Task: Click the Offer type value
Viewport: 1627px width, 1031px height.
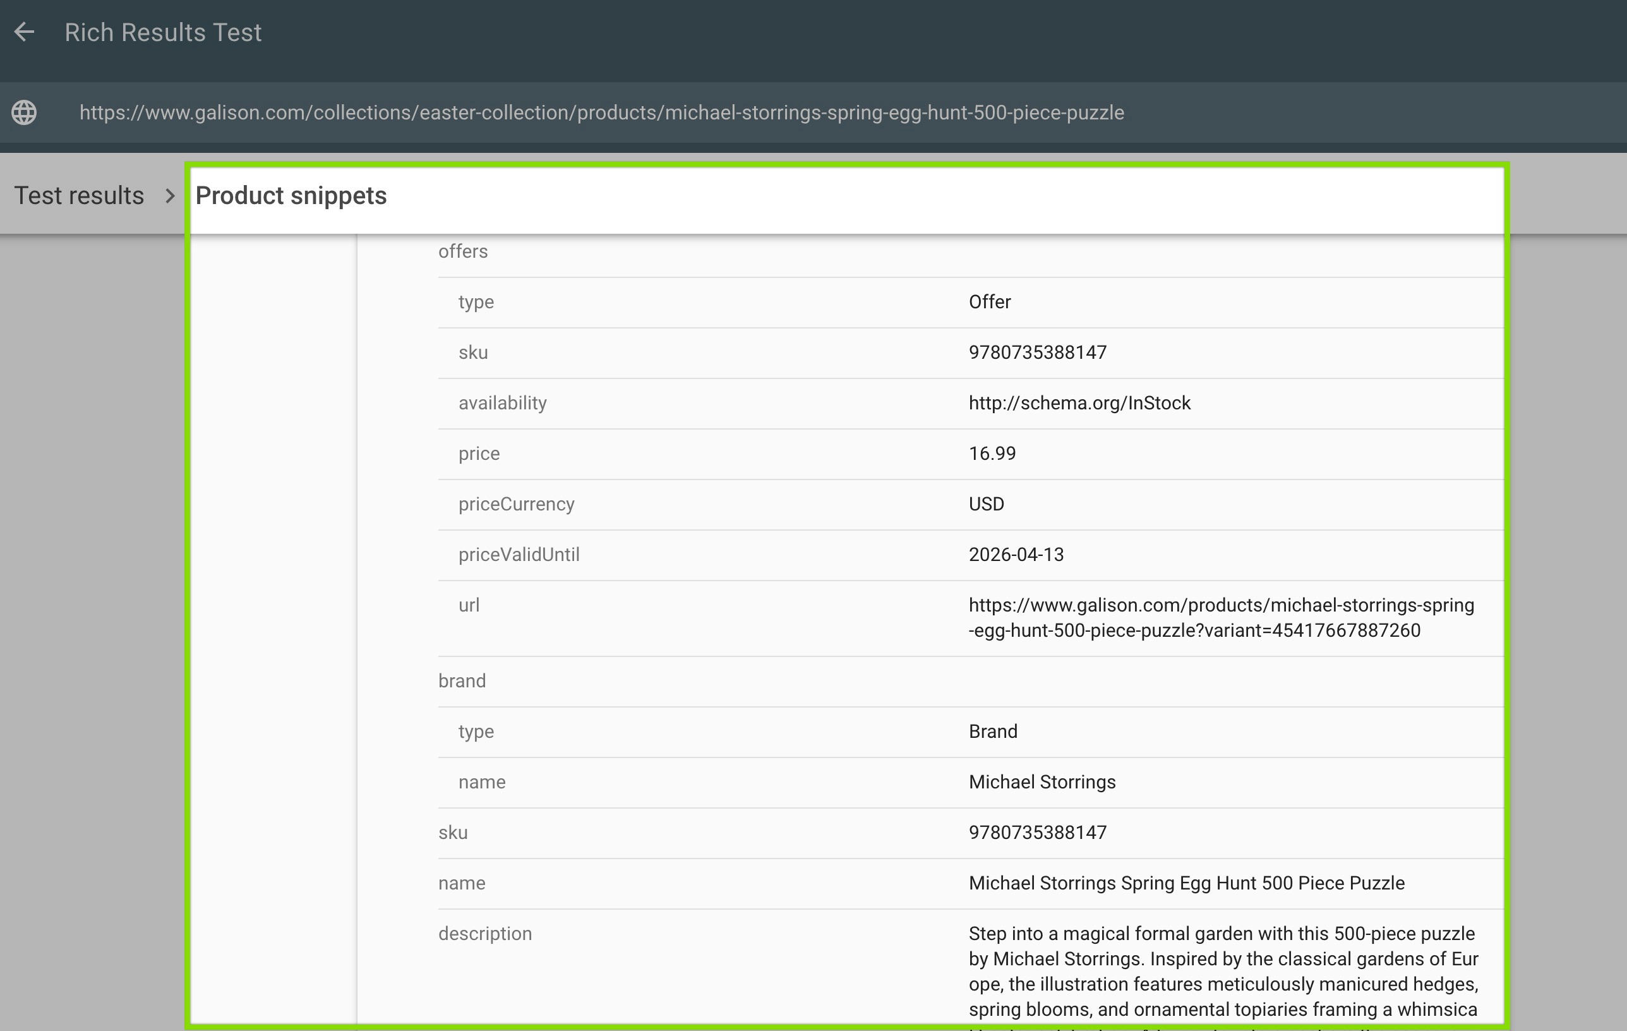Action: pyautogui.click(x=990, y=302)
